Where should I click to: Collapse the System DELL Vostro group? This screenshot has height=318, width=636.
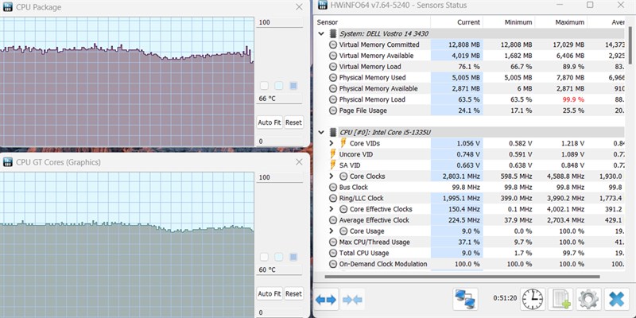point(322,33)
